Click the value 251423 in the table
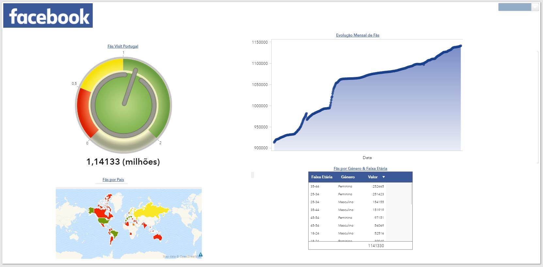543x267 pixels. coord(378,194)
